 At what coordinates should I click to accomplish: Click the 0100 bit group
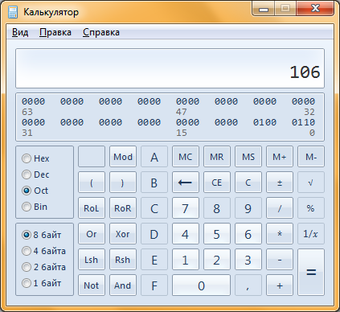coord(264,122)
